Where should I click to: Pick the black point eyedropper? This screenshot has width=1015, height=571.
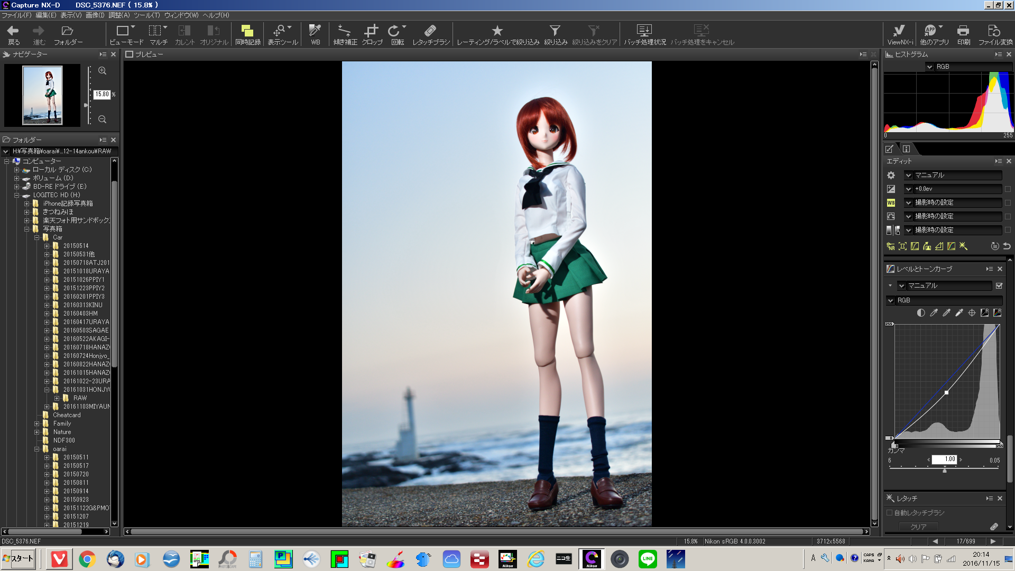point(934,313)
